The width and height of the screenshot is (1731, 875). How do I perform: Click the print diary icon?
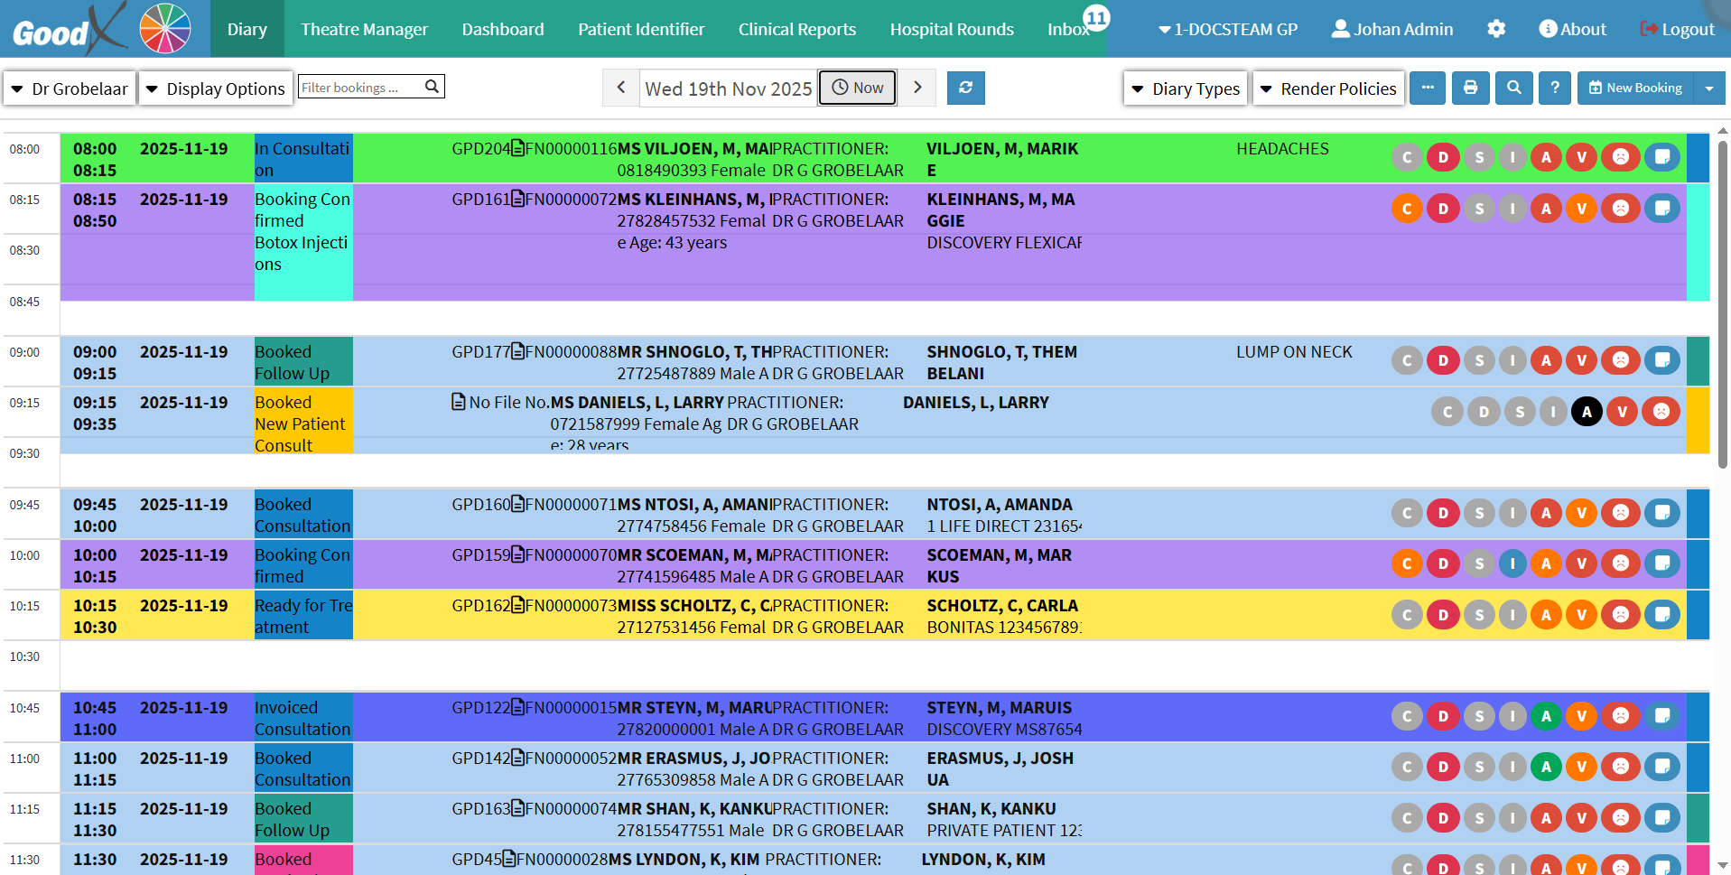click(x=1470, y=88)
